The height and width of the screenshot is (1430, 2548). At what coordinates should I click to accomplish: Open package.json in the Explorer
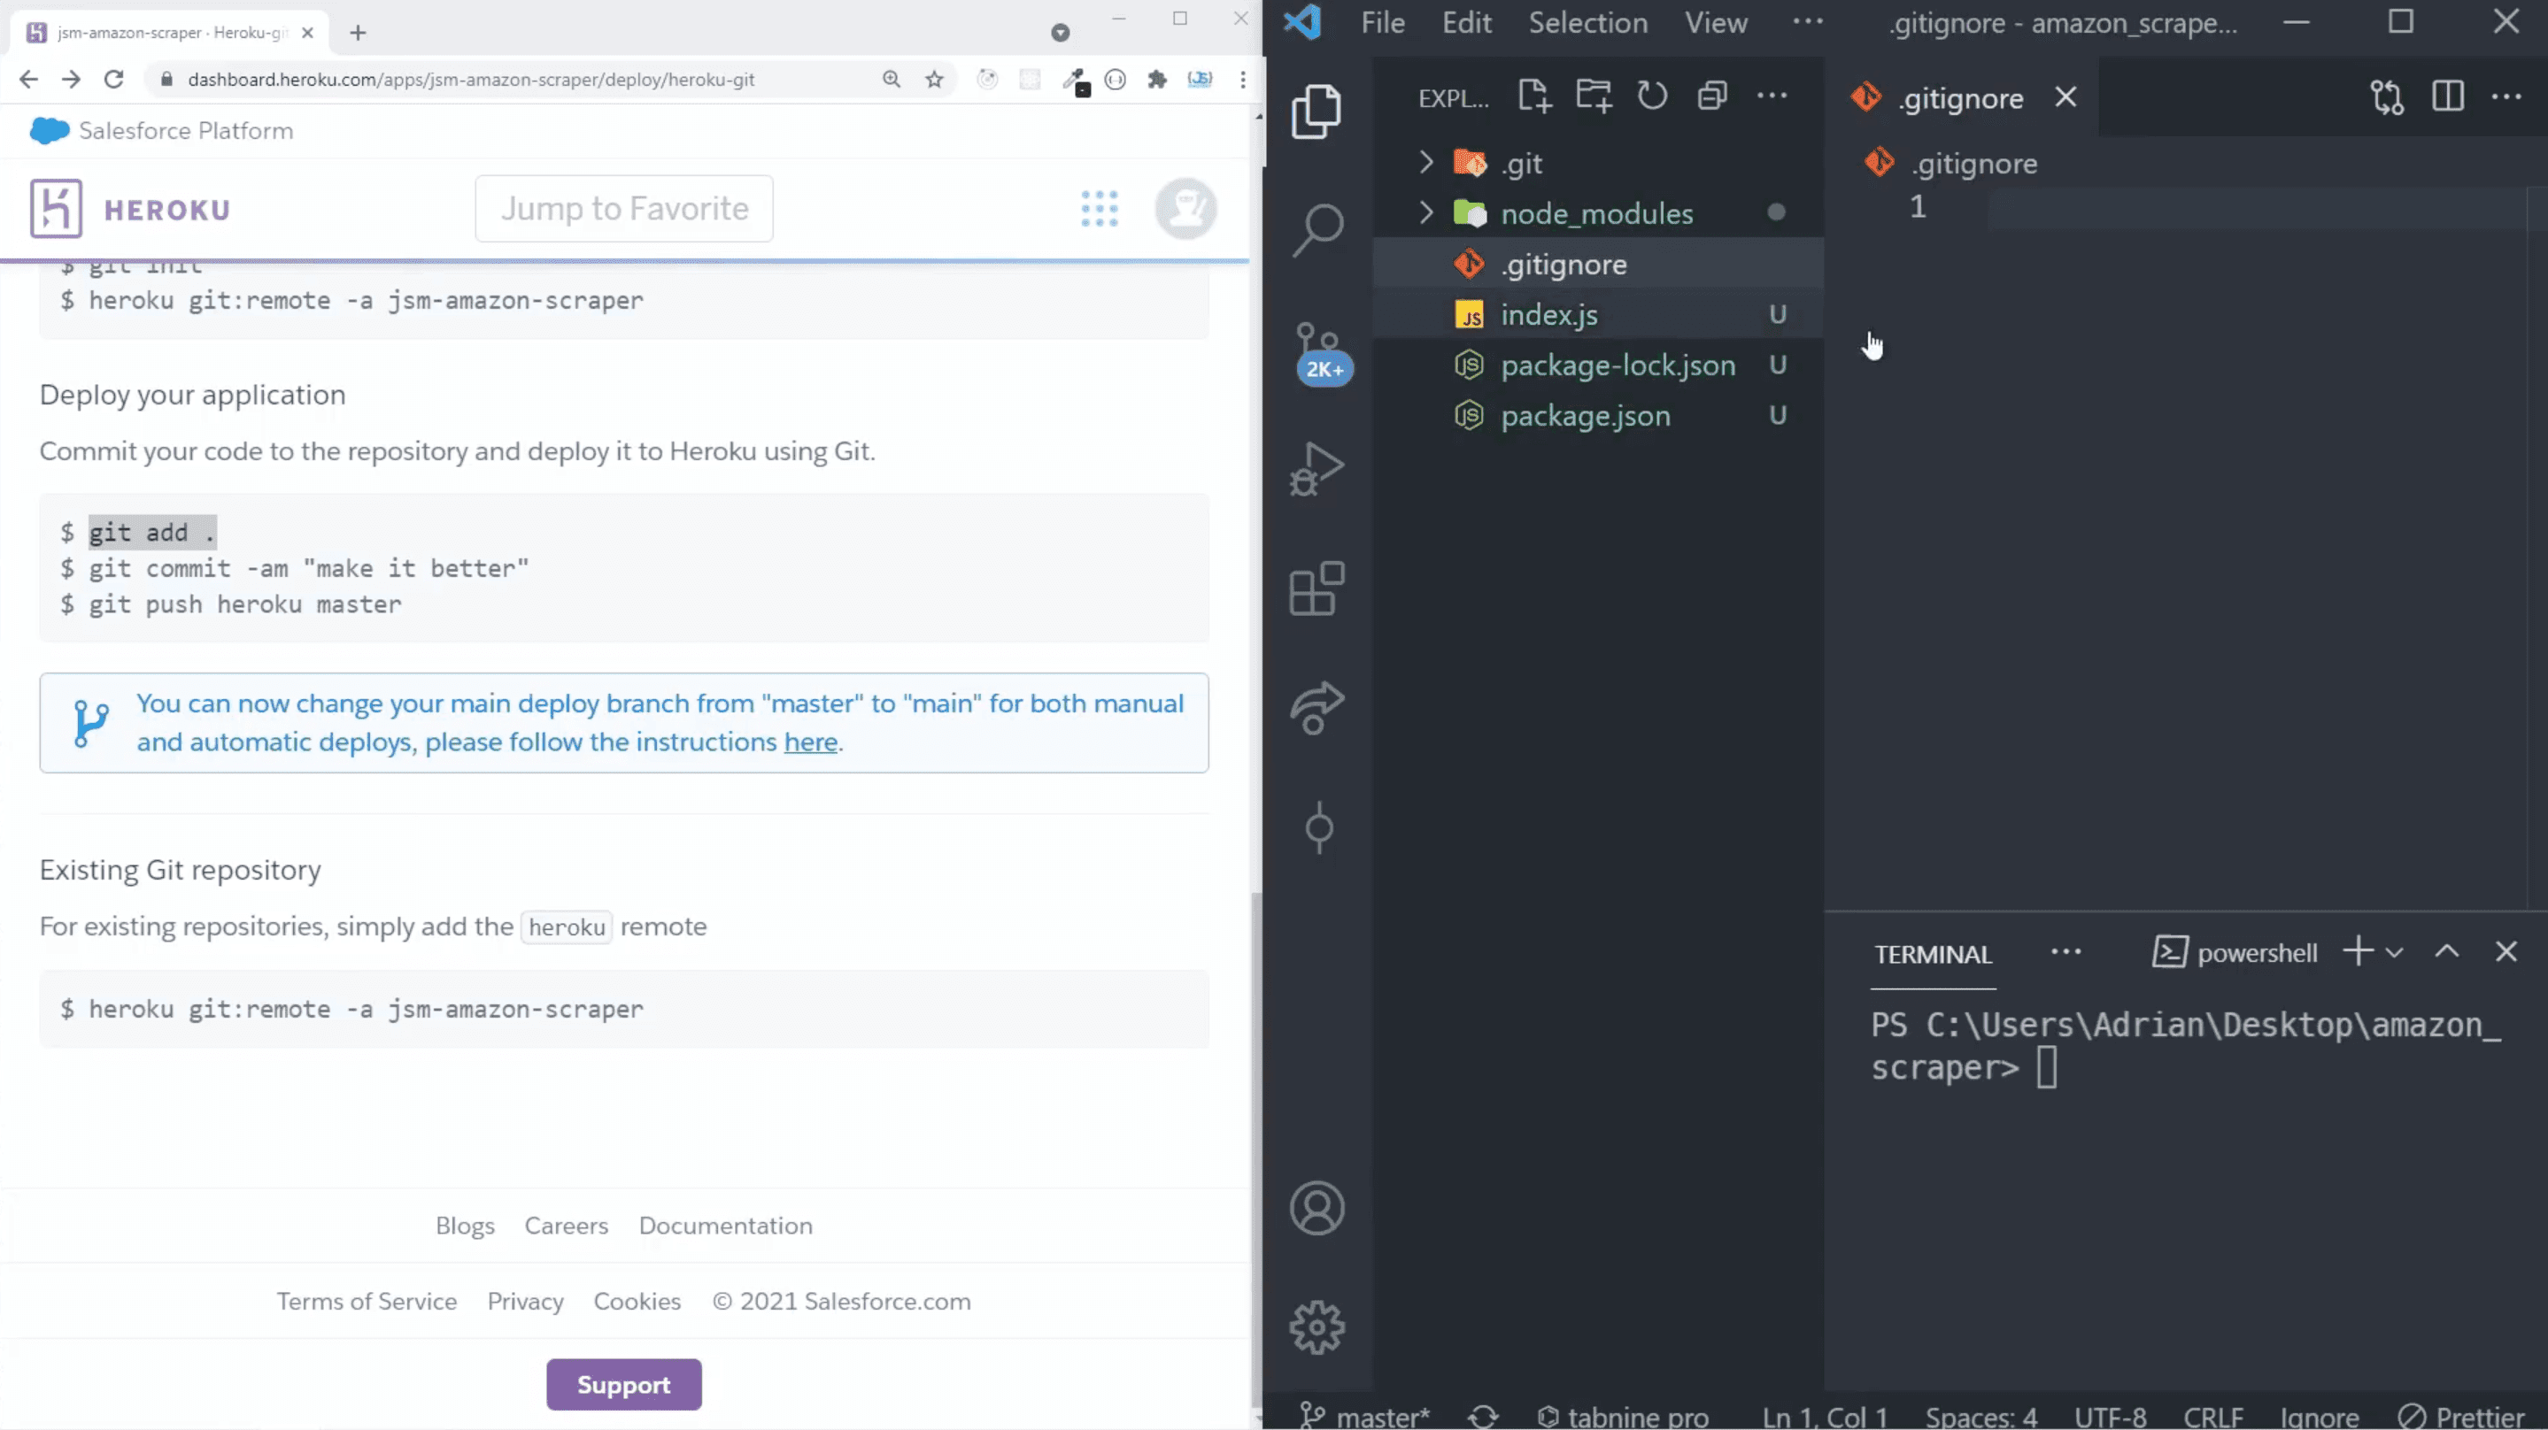[x=1598, y=415]
